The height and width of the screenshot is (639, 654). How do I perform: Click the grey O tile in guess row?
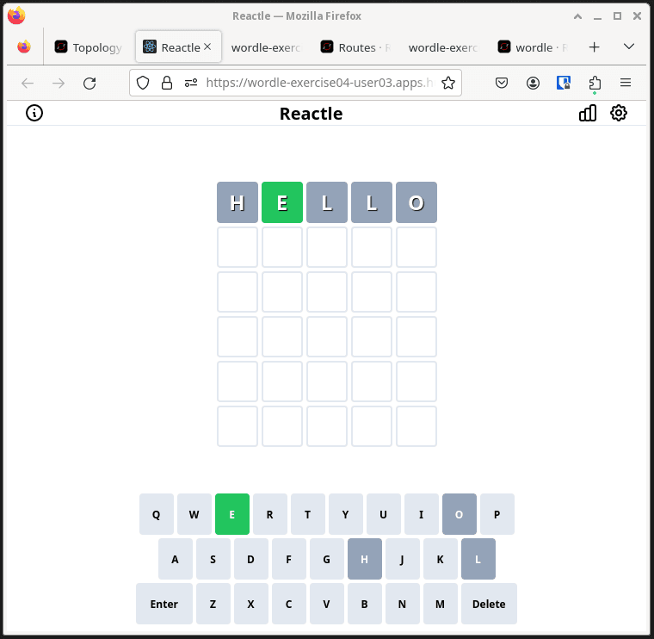pyautogui.click(x=416, y=202)
